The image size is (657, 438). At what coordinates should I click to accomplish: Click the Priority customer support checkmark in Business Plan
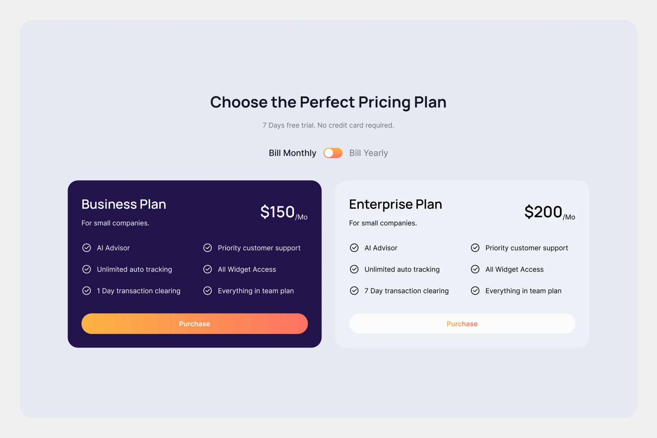click(207, 248)
